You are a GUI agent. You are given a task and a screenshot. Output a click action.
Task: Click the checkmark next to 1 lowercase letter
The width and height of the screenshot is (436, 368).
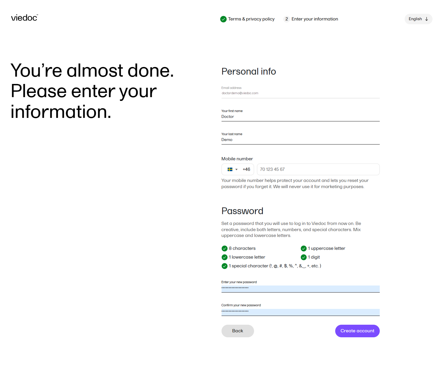(224, 257)
